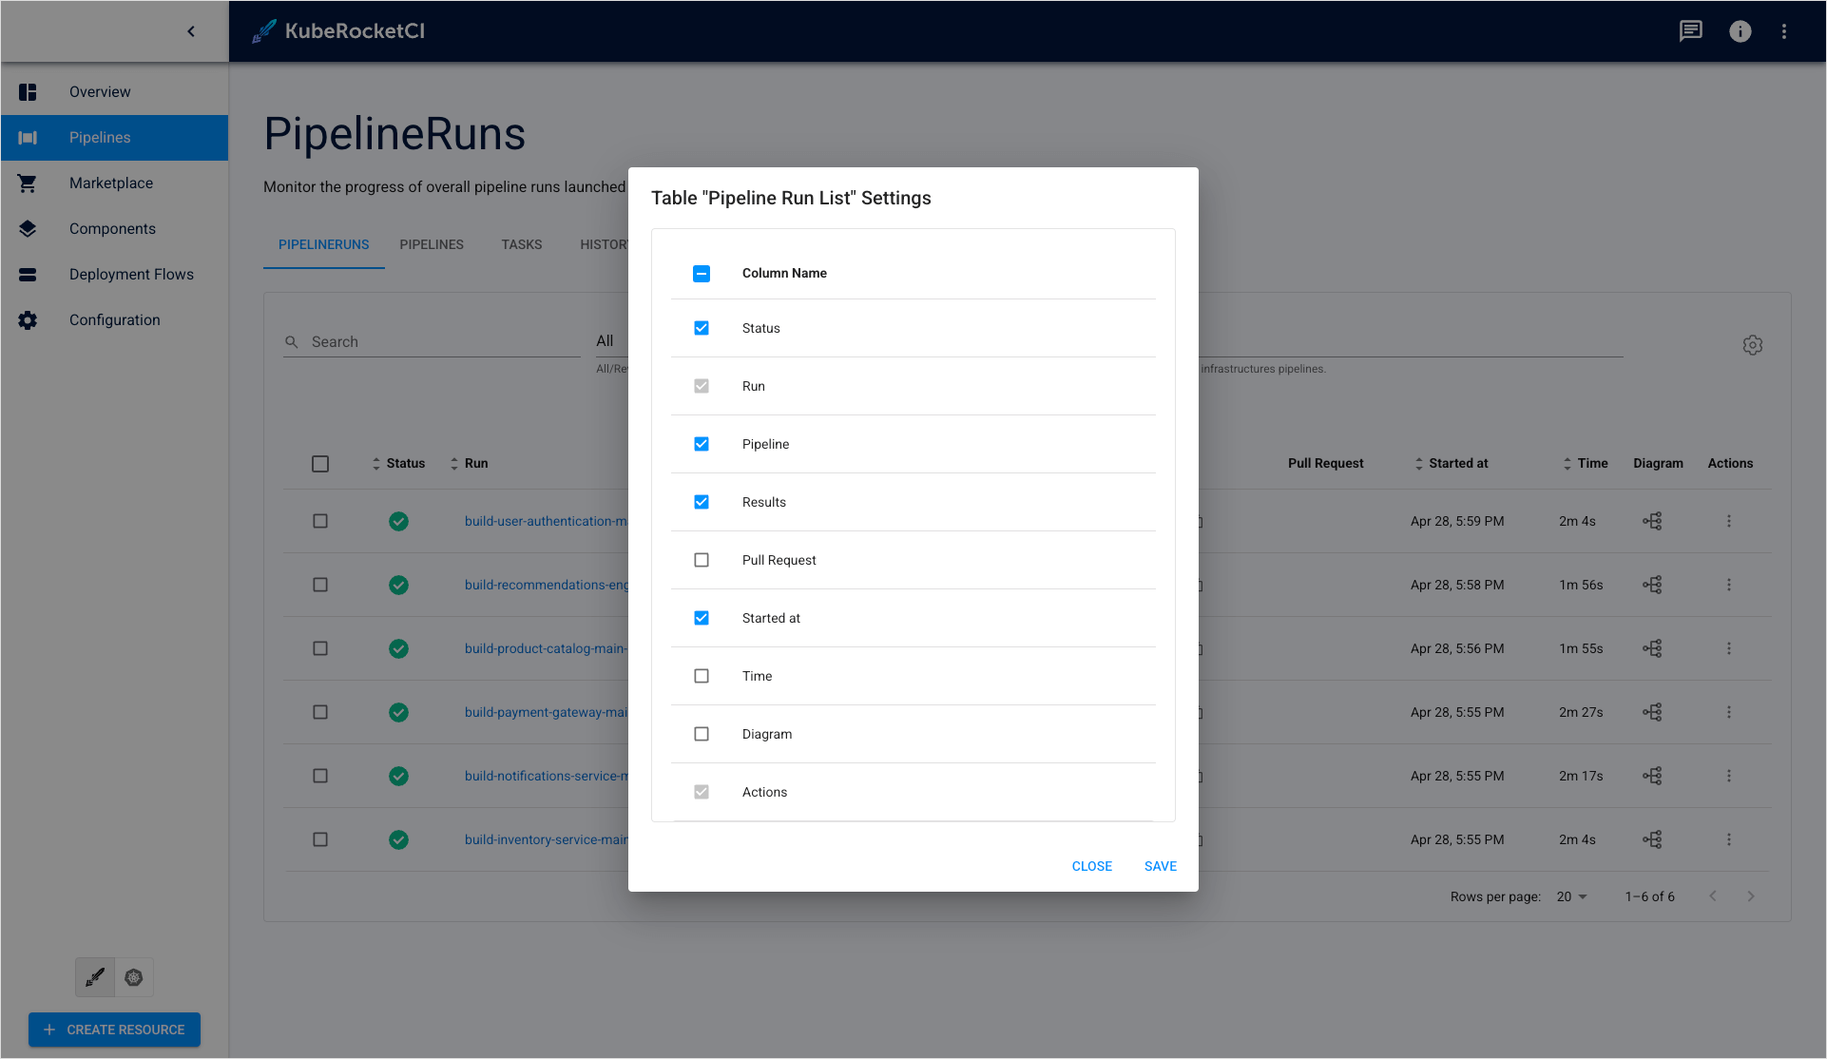This screenshot has width=1827, height=1059.
Task: Click the Save button in dialog
Action: [1160, 866]
